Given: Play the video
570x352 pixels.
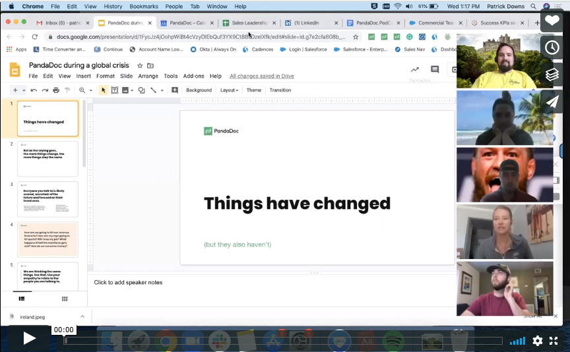Looking at the screenshot, I should tap(29, 339).
